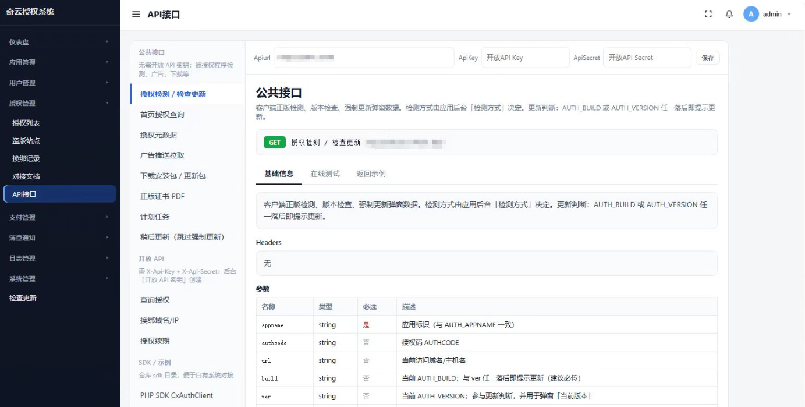
Task: Click the url parameter cell
Action: click(285, 360)
